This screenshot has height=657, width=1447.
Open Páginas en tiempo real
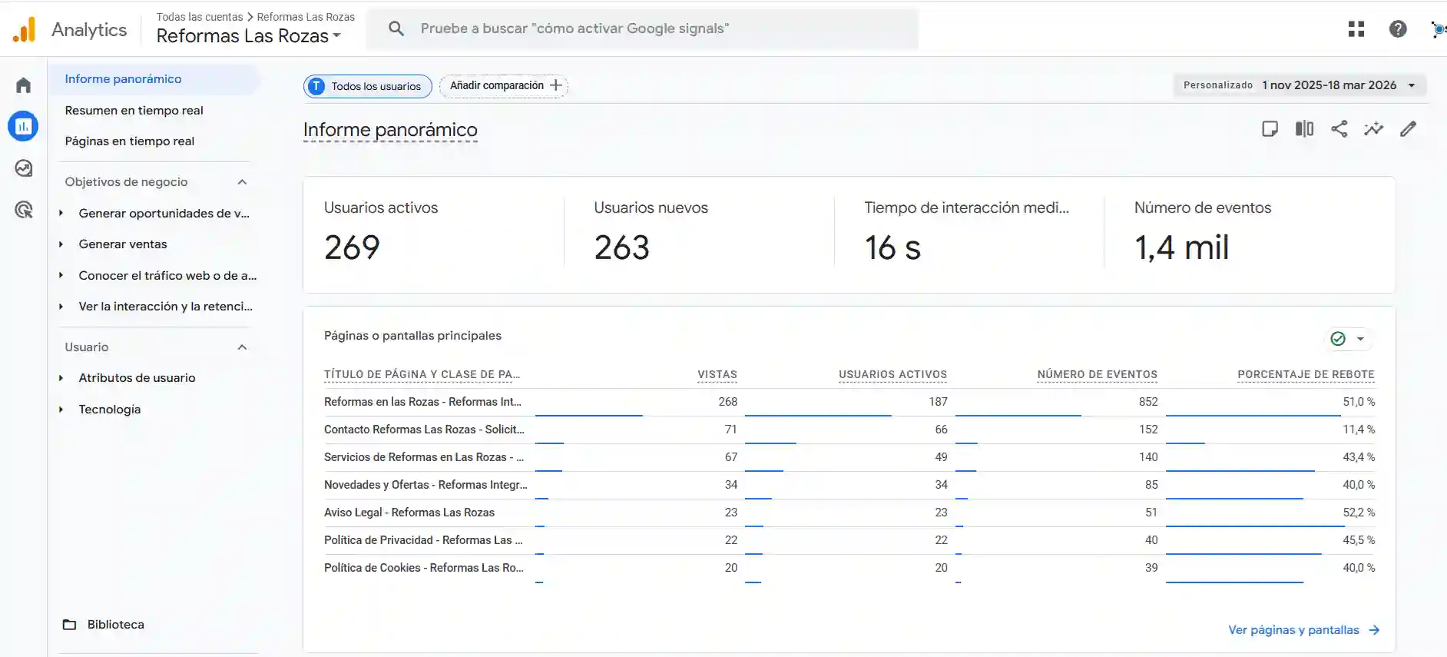pos(129,141)
